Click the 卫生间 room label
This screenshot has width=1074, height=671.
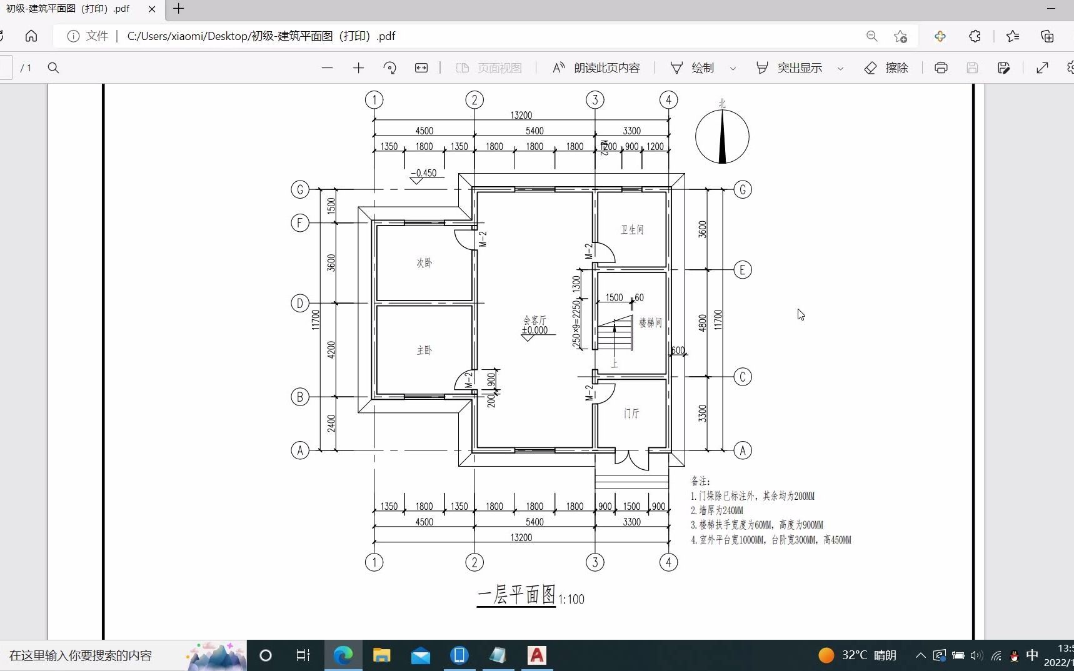click(631, 230)
